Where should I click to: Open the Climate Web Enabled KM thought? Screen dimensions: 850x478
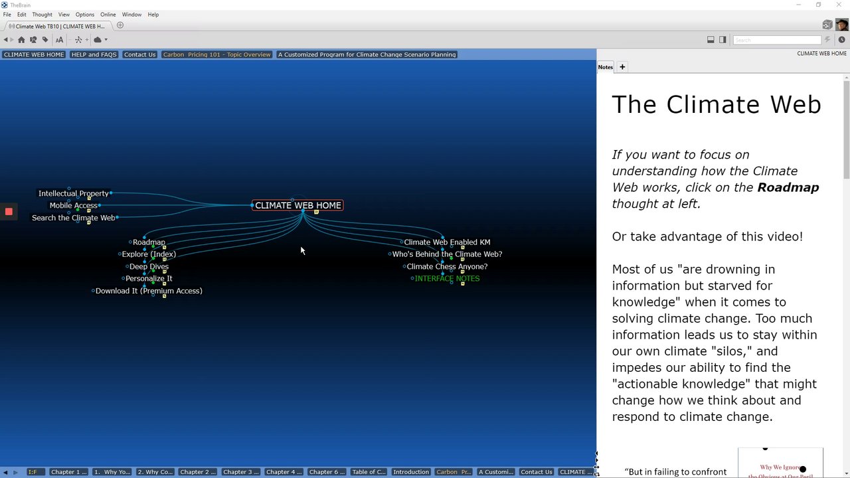pos(447,242)
